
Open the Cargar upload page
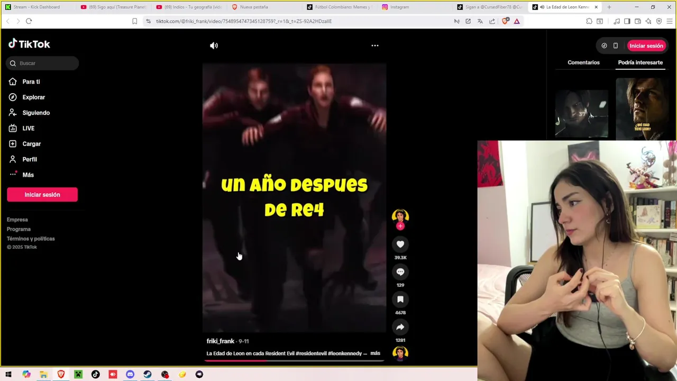click(x=32, y=143)
